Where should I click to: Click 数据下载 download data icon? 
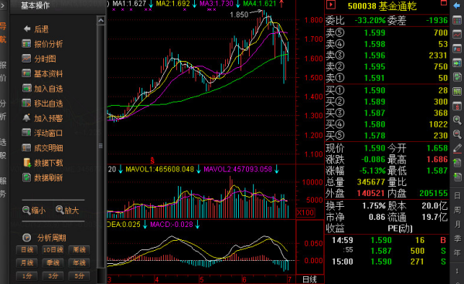pos(26,162)
